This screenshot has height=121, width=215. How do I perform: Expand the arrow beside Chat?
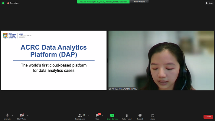pos(103,115)
